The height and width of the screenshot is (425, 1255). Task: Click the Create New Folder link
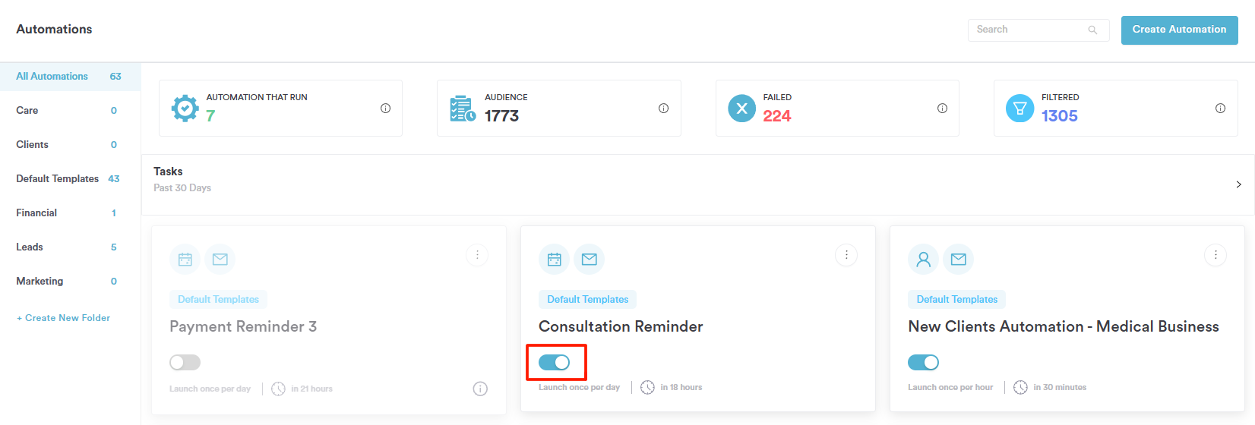64,318
